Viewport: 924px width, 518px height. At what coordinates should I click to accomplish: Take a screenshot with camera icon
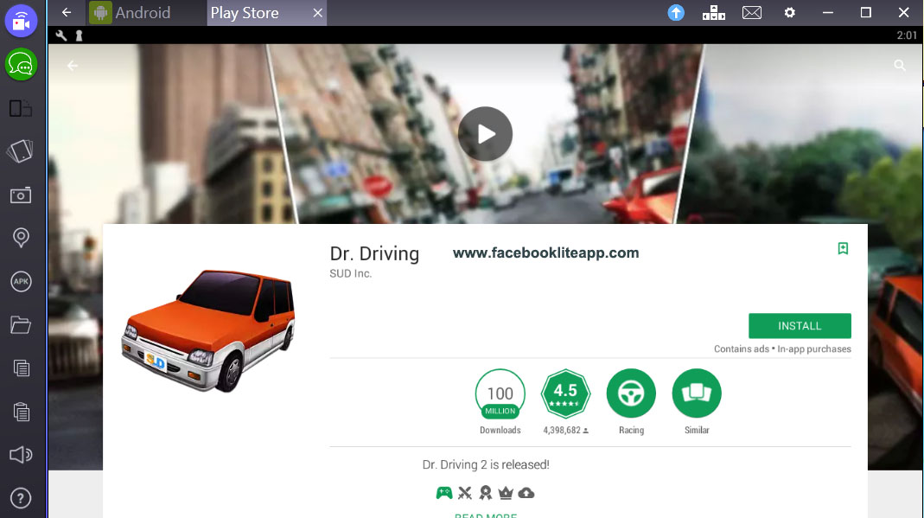21,195
